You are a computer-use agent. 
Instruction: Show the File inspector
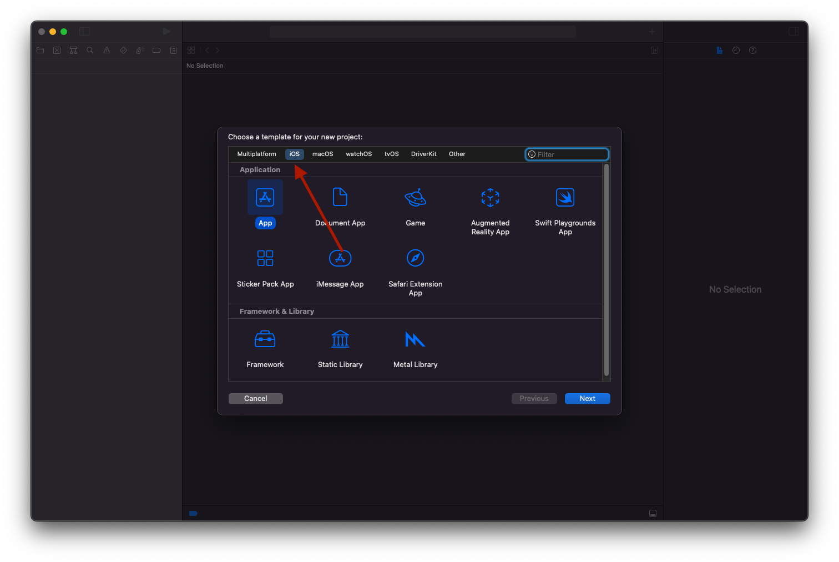point(720,51)
